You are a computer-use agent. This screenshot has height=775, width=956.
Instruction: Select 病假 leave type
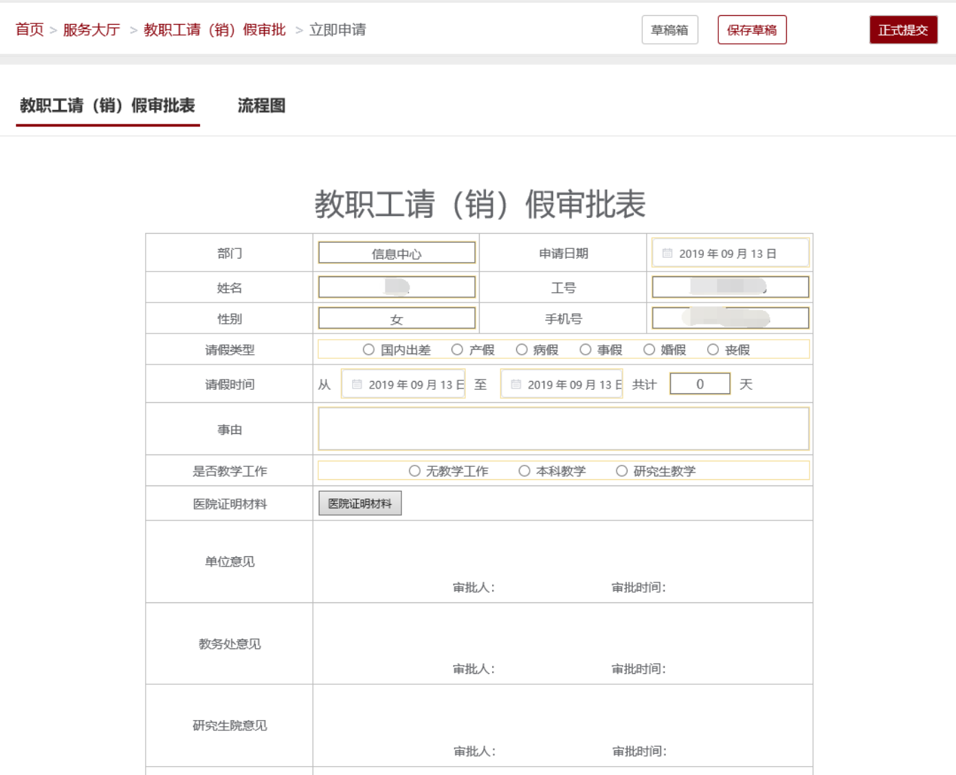(522, 349)
